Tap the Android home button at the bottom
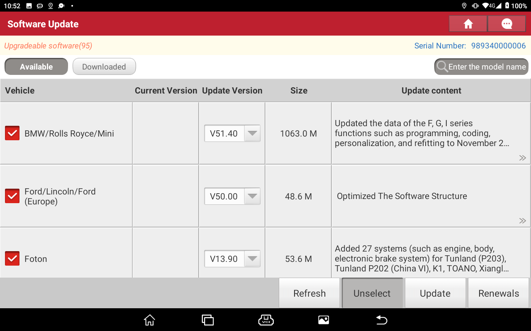531x331 pixels. [x=149, y=320]
